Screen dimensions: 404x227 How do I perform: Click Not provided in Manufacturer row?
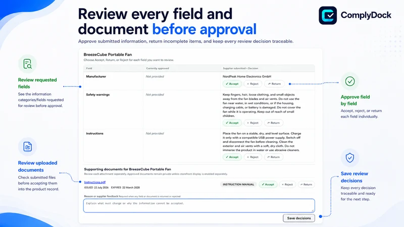155,77
